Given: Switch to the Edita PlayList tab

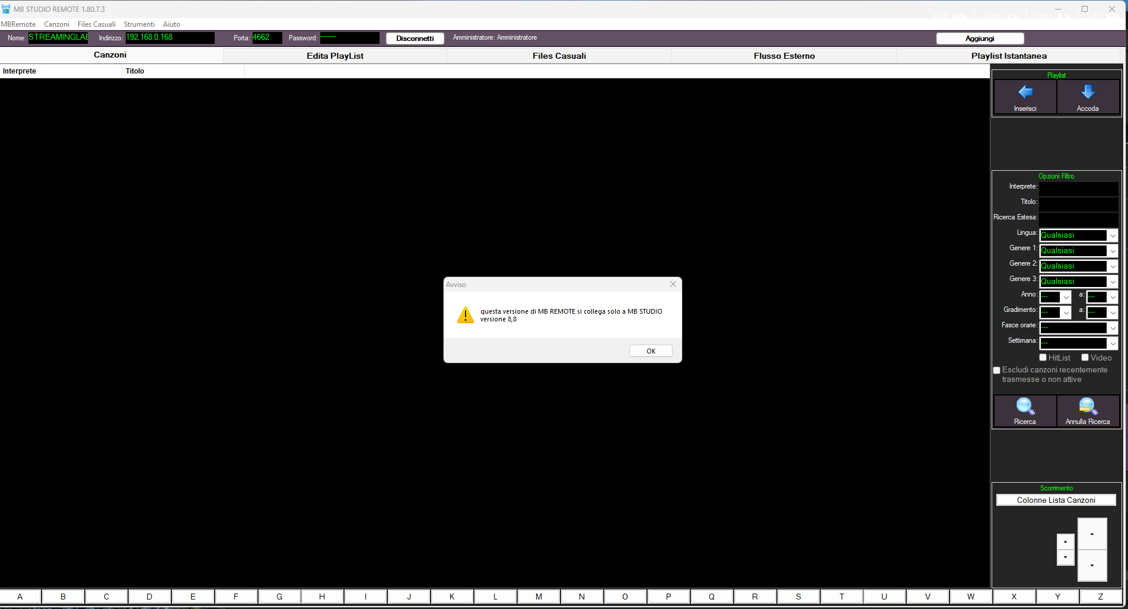Looking at the screenshot, I should tap(335, 56).
